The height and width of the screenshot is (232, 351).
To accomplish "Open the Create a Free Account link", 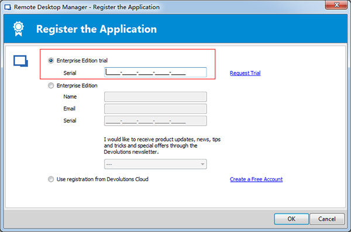I will (256, 179).
